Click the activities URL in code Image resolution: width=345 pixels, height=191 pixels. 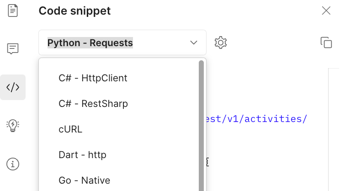[256, 119]
